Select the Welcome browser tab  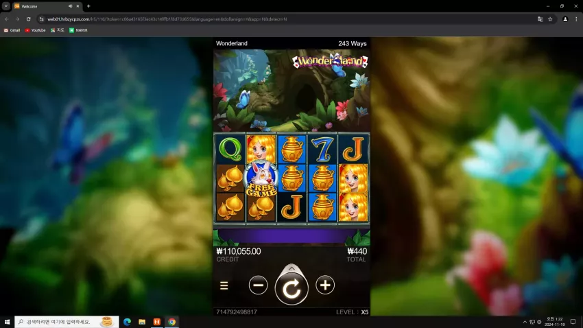coord(47,6)
